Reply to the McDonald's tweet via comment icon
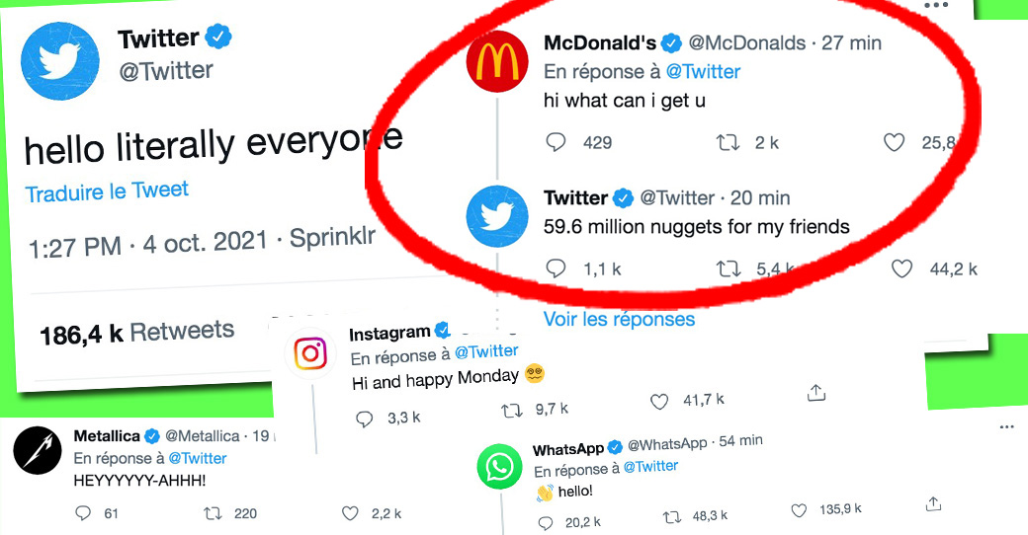This screenshot has height=535, width=1028. pos(556,142)
